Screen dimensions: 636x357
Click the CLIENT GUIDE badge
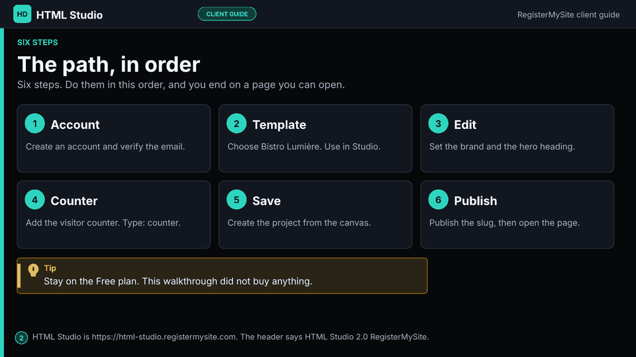click(227, 14)
